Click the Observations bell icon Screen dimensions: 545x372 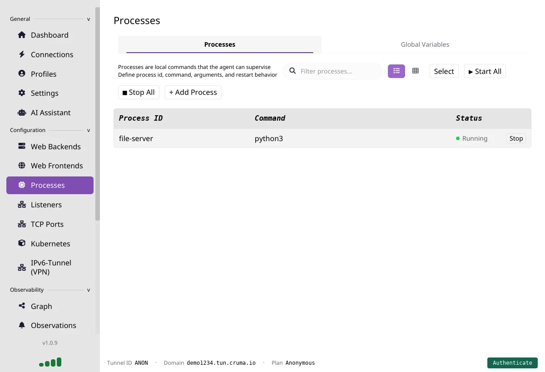tap(22, 325)
